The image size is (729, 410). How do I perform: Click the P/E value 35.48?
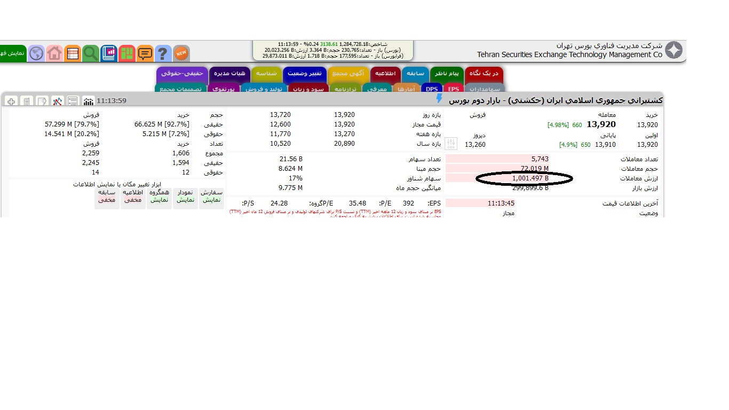[x=358, y=203]
